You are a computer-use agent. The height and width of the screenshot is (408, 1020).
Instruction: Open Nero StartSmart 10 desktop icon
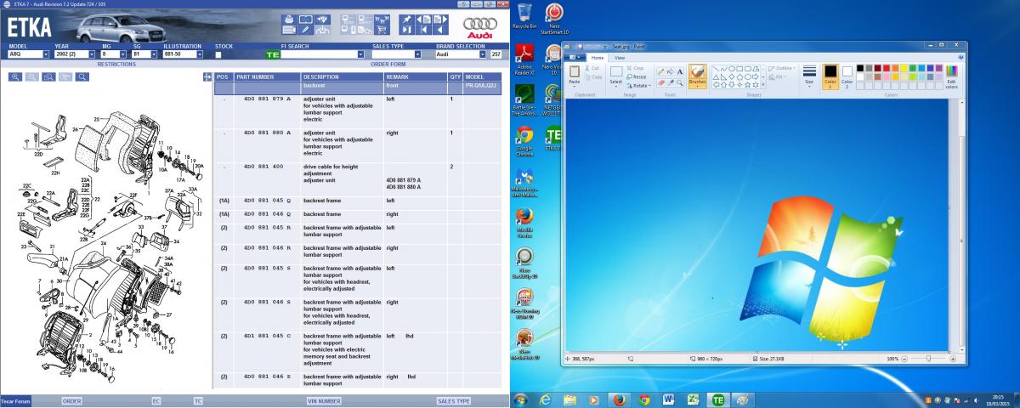(554, 15)
